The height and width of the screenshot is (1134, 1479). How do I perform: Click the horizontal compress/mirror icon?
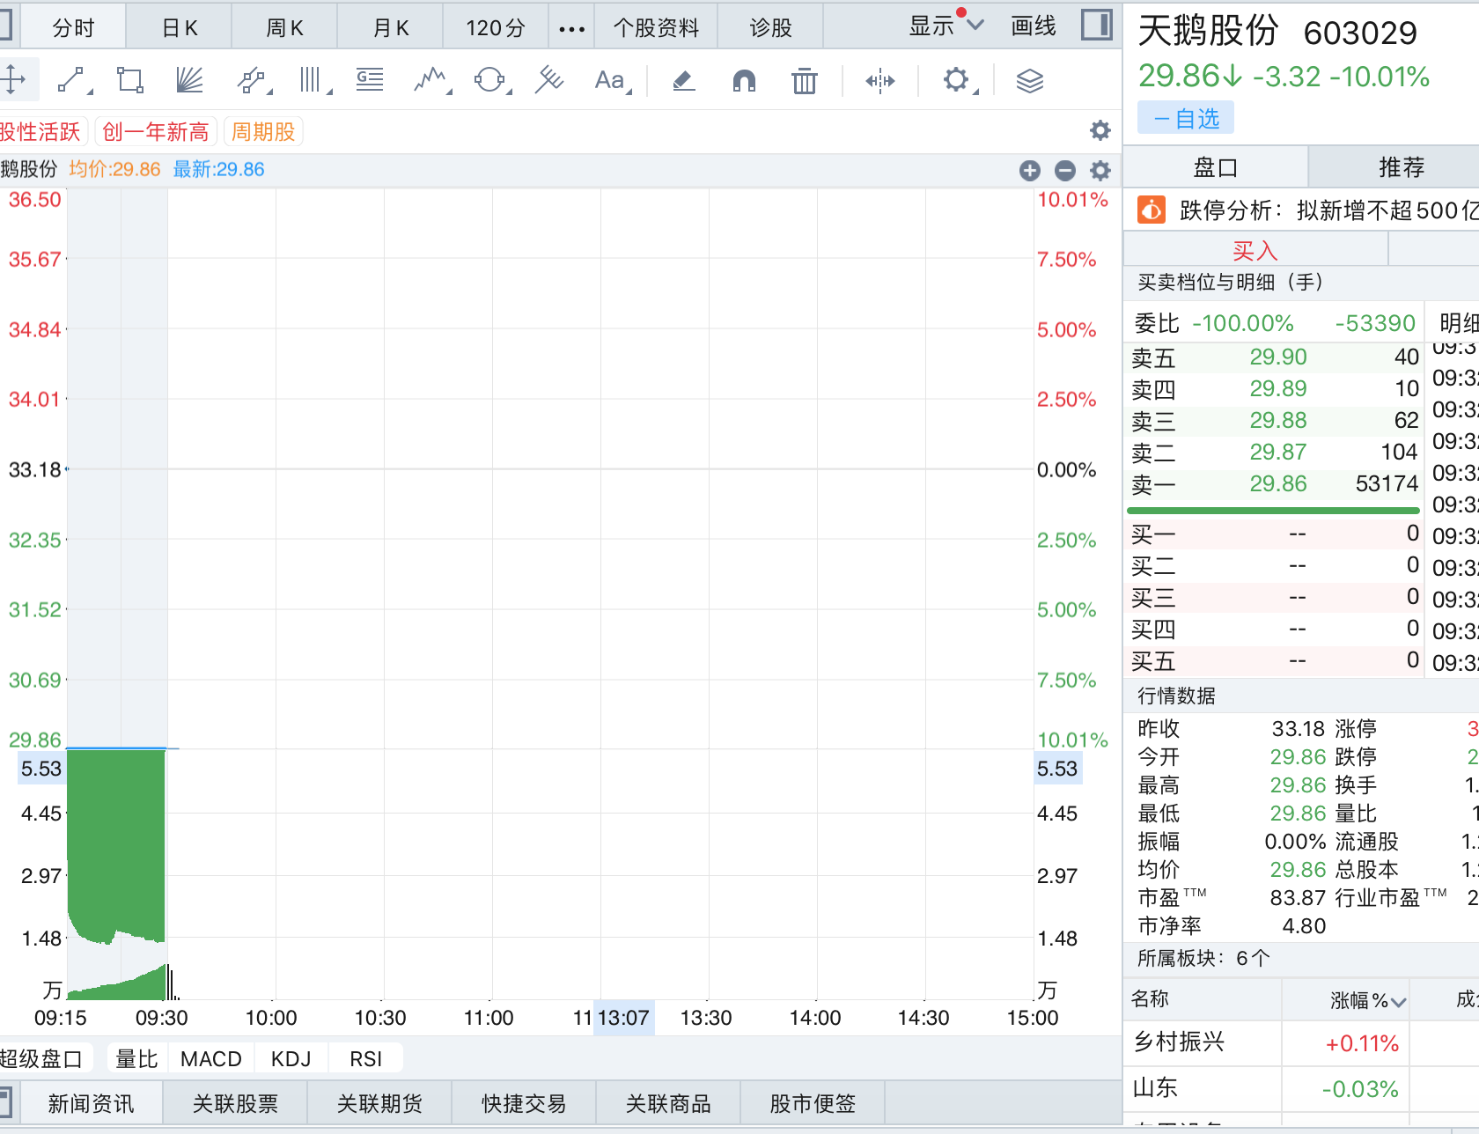[x=879, y=81]
